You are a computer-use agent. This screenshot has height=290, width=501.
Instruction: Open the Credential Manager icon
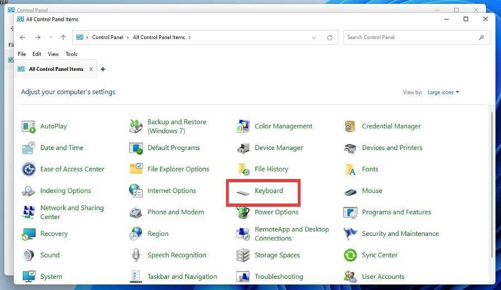[x=350, y=127]
